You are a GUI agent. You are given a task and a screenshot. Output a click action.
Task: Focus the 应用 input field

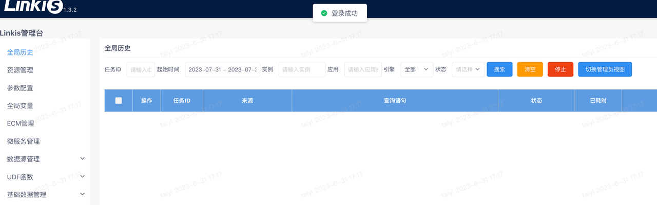coord(363,69)
